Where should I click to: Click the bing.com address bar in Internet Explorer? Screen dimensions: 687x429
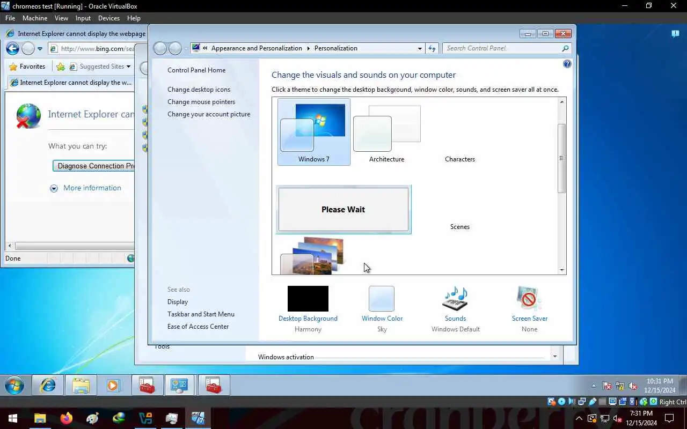tap(91, 48)
